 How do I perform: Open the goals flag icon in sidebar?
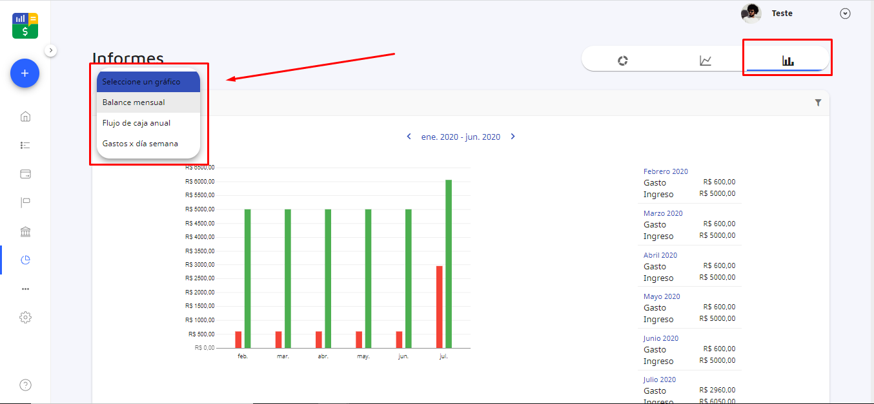(x=25, y=202)
